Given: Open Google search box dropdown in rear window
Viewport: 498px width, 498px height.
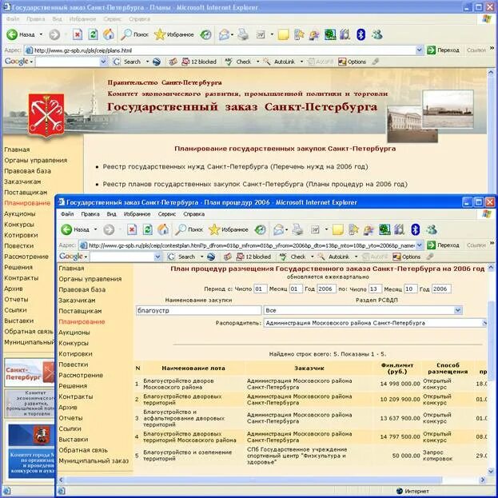Looking at the screenshot, I should coord(103,62).
